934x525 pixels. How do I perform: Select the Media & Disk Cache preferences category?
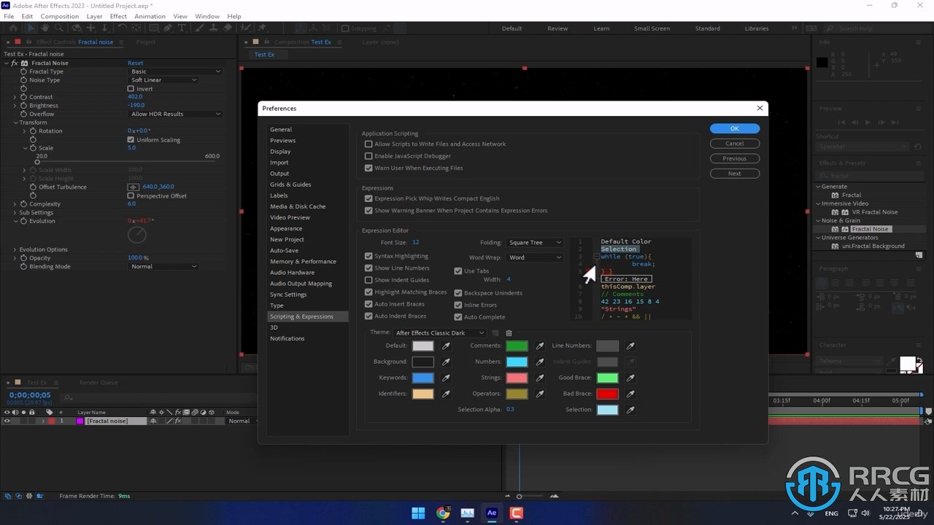pos(298,206)
